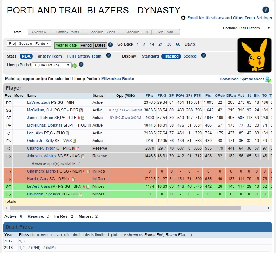Open the (PHI) link in 2018 picks

(36, 248)
